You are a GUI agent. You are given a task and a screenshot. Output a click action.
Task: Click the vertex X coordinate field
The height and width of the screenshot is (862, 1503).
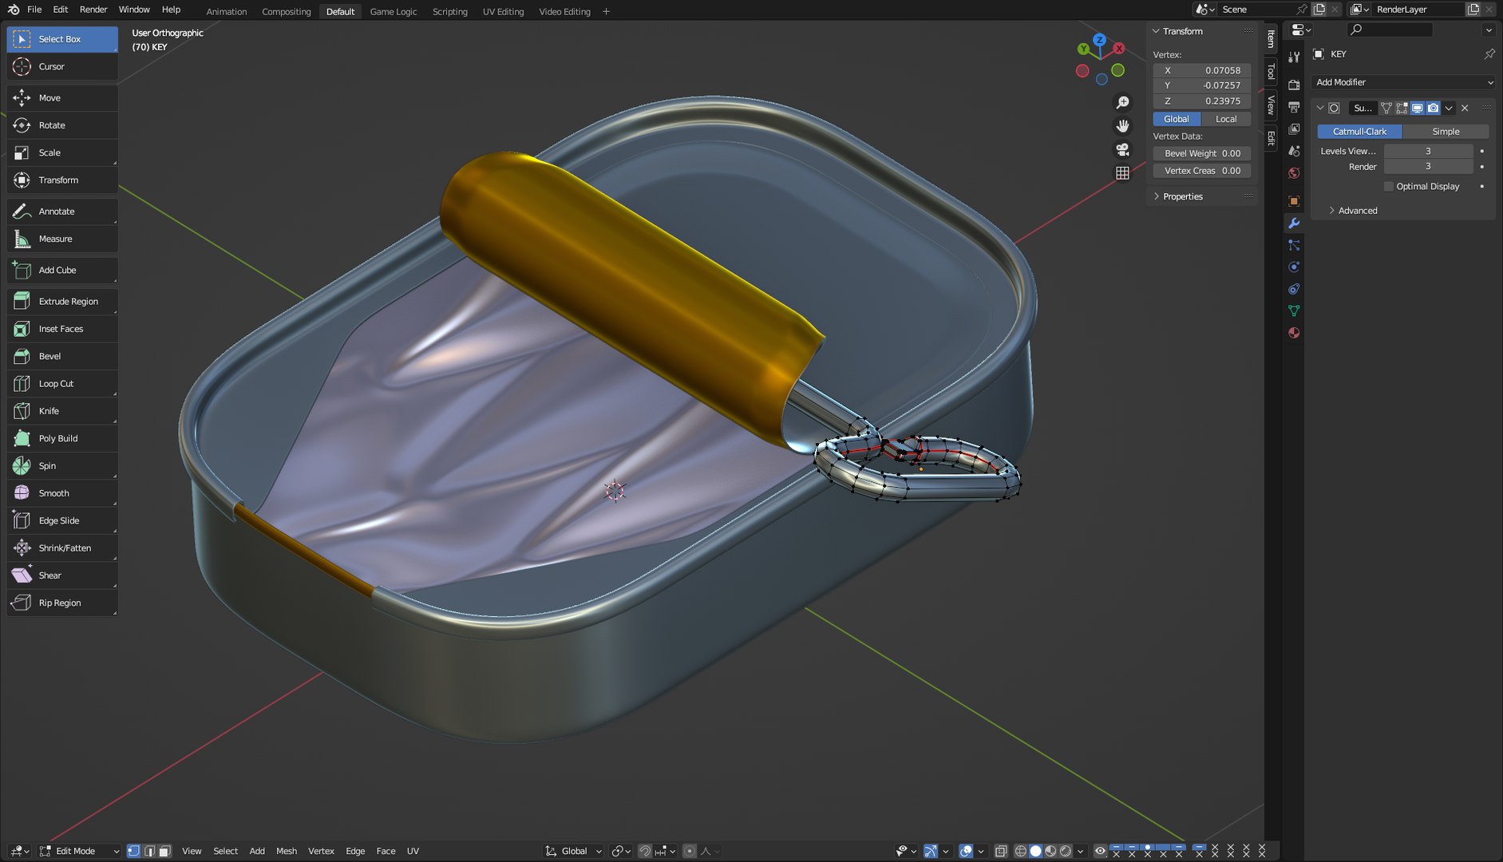tap(1202, 70)
